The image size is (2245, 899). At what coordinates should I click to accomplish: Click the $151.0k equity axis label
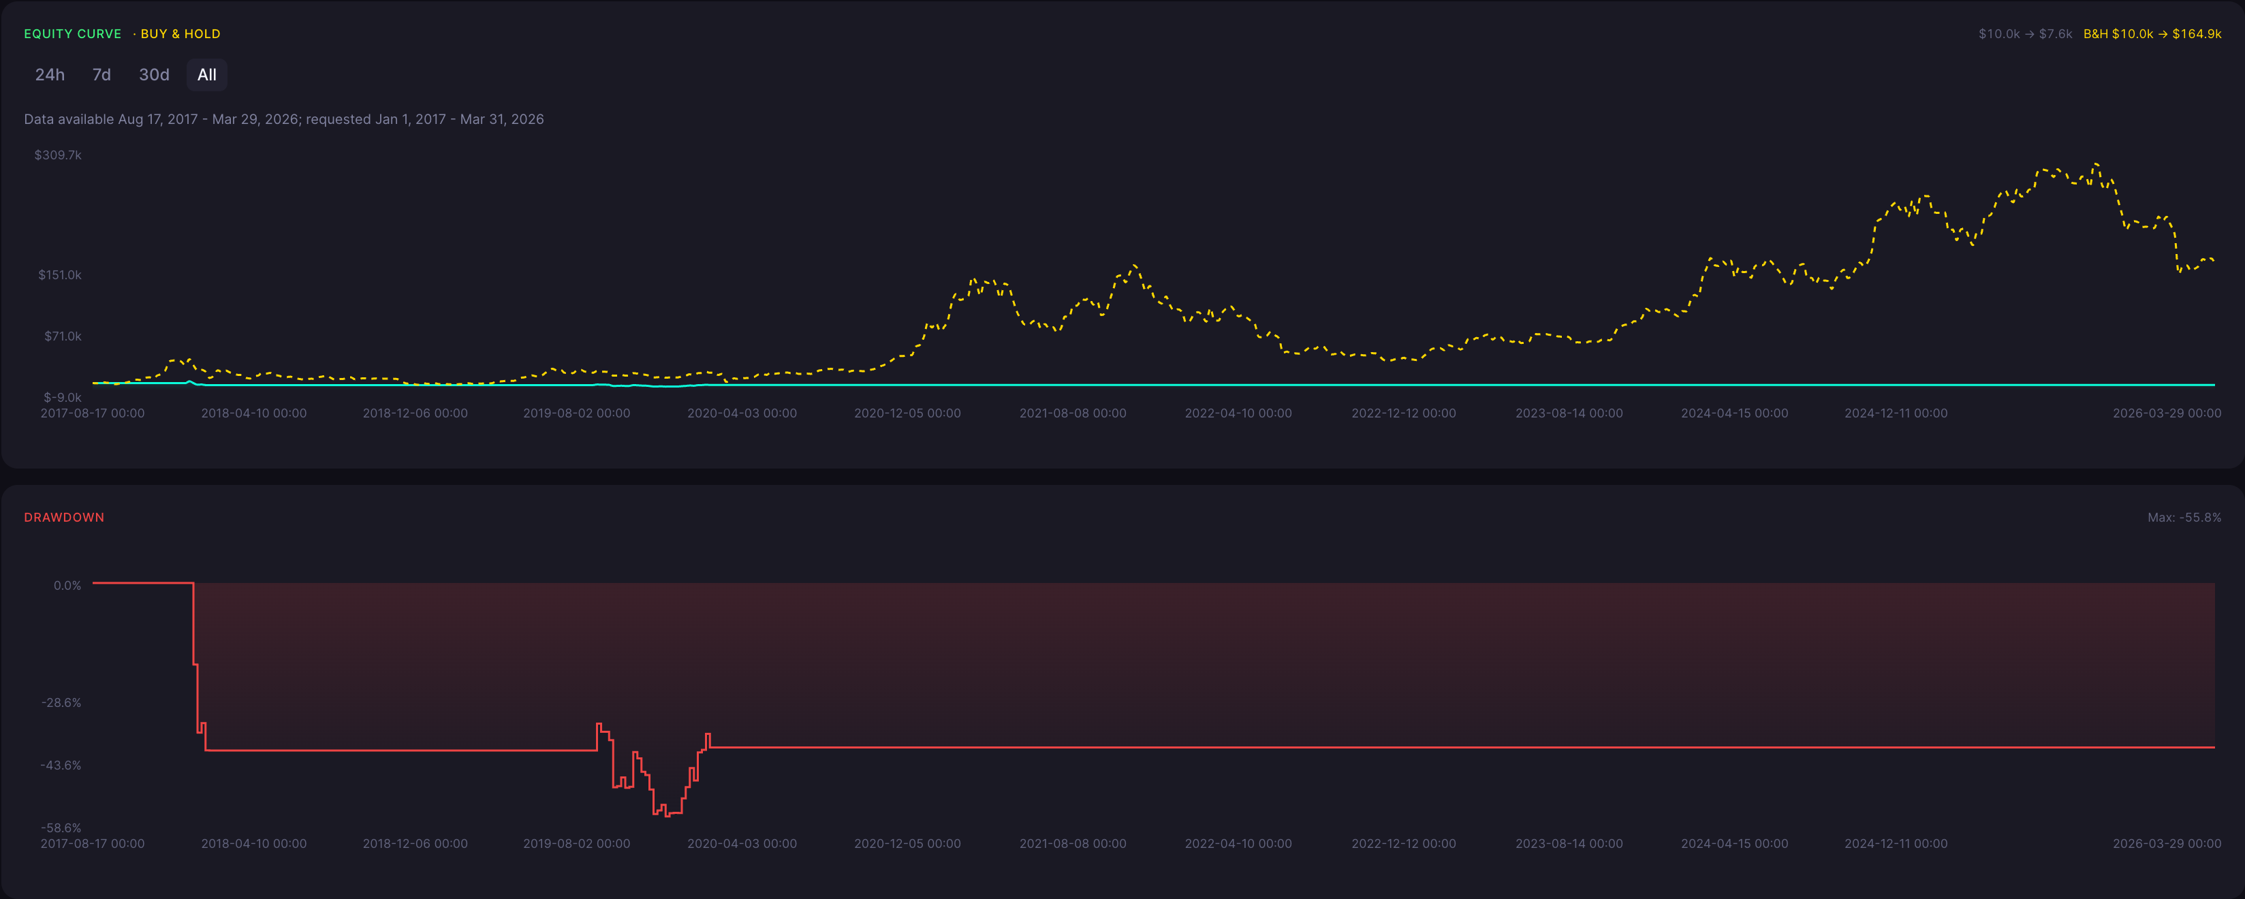tap(59, 275)
